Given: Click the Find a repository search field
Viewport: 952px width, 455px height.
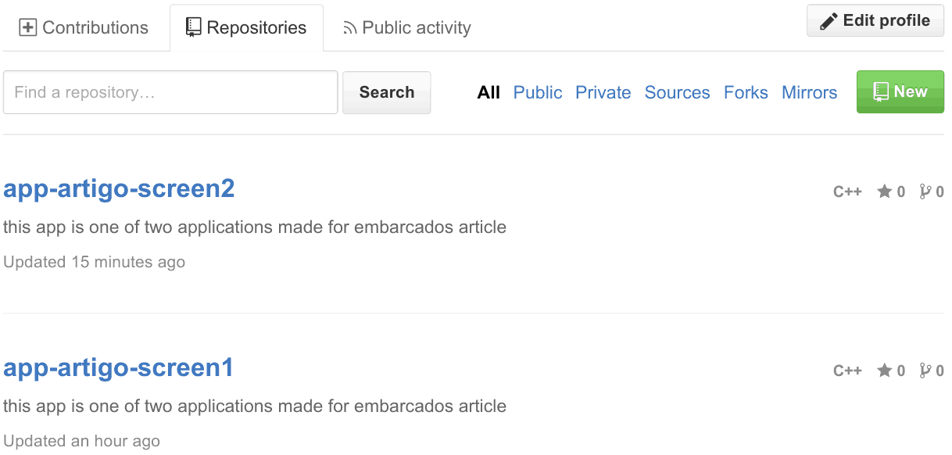Looking at the screenshot, I should point(170,91).
